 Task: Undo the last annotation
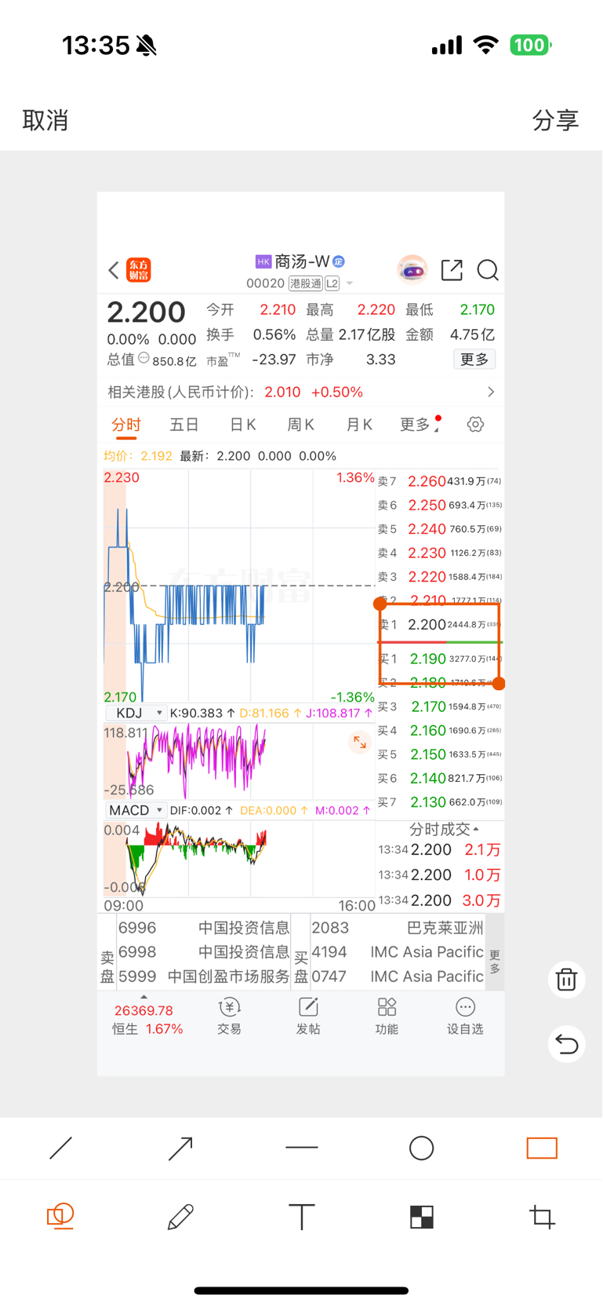566,1044
